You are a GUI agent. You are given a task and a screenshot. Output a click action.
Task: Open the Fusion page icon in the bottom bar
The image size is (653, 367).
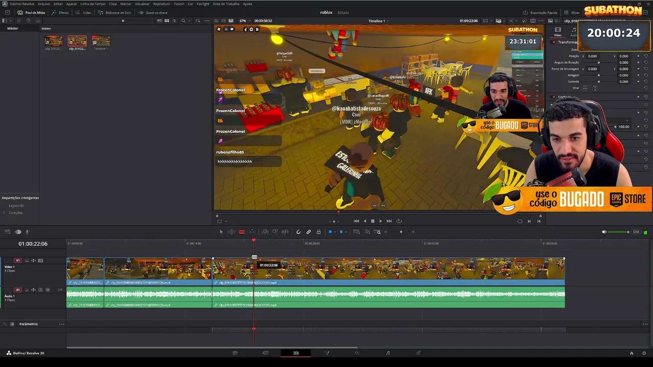point(326,353)
